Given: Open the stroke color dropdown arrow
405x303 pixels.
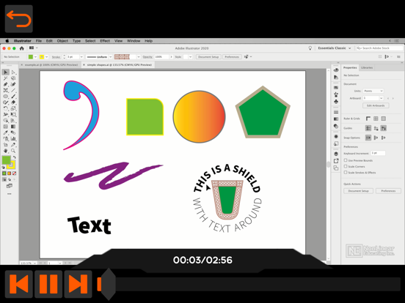Looking at the screenshot, I should [x=47, y=57].
